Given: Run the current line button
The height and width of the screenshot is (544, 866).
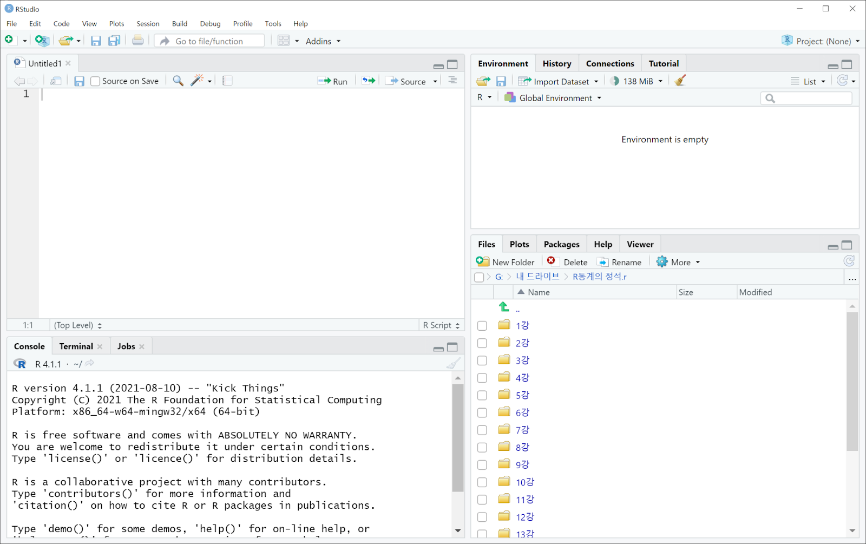Looking at the screenshot, I should (333, 81).
